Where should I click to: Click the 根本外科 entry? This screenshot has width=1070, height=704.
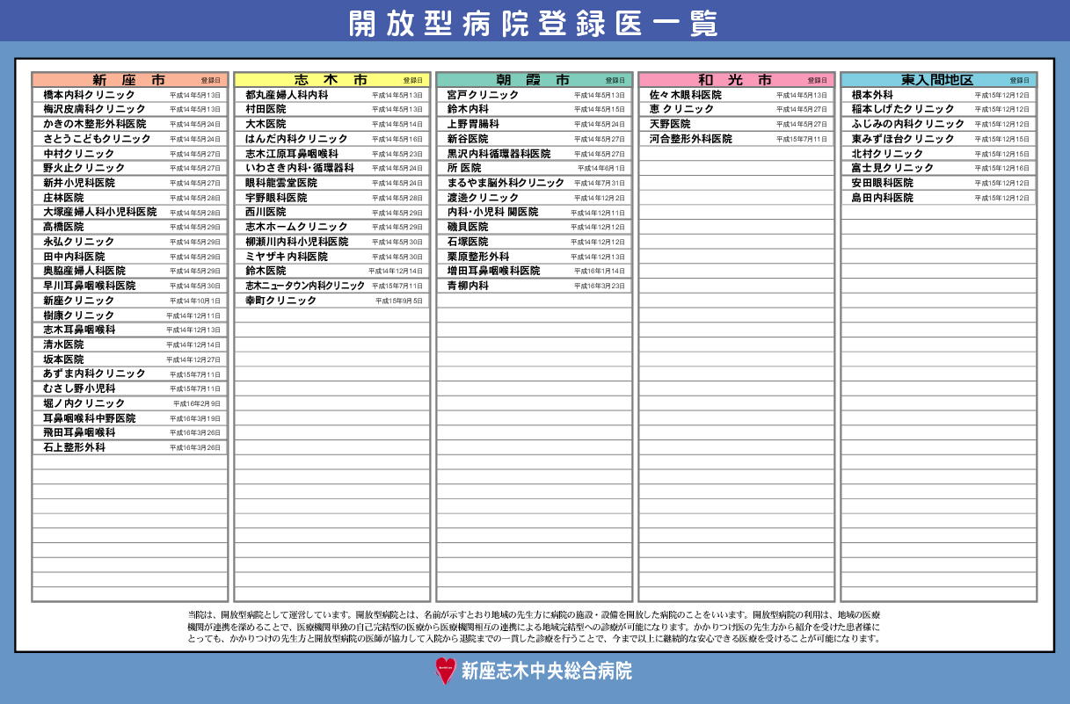pos(938,95)
